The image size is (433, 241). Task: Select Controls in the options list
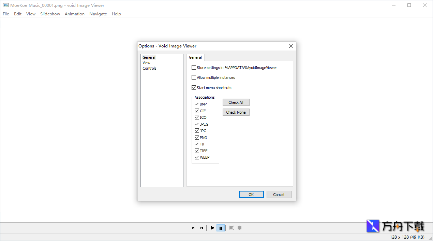pos(149,68)
